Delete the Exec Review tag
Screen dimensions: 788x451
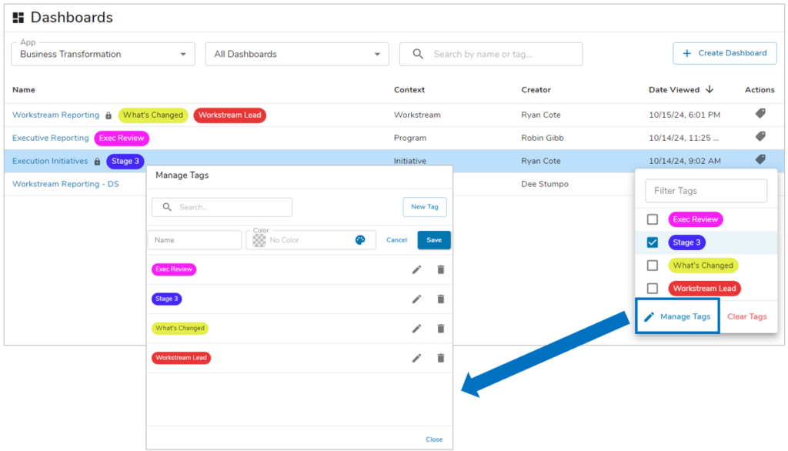pyautogui.click(x=441, y=270)
